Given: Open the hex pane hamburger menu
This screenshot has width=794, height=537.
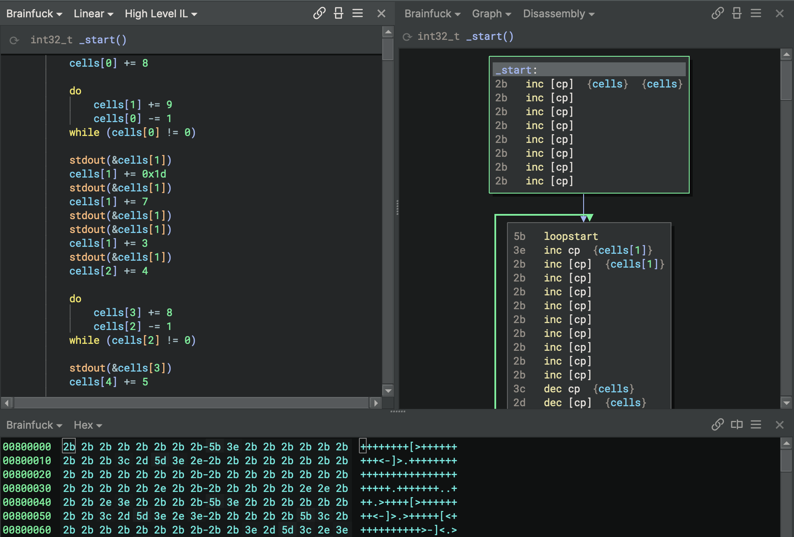Looking at the screenshot, I should (756, 424).
